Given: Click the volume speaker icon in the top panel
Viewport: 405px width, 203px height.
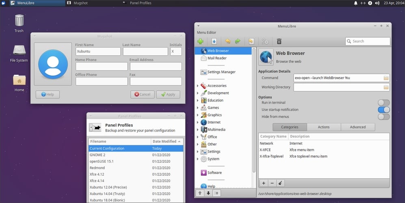Looking at the screenshot, I should [x=377, y=3].
